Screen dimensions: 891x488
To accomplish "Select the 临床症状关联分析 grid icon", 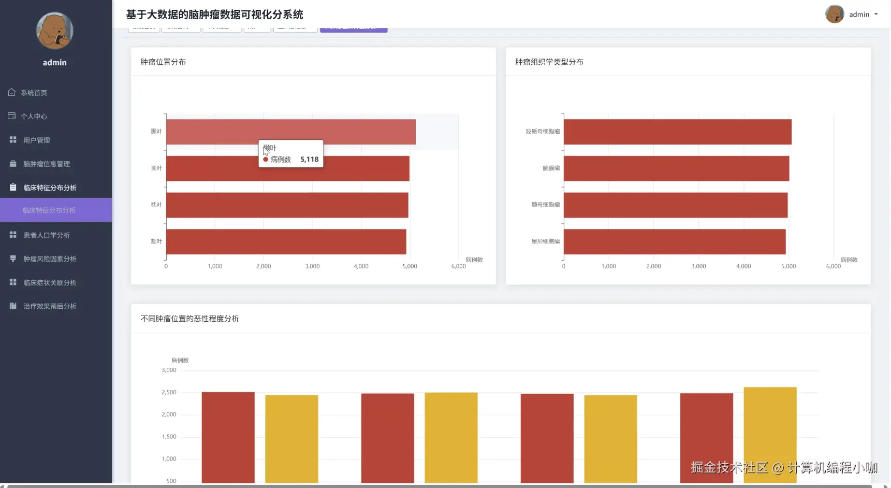I will (x=13, y=282).
